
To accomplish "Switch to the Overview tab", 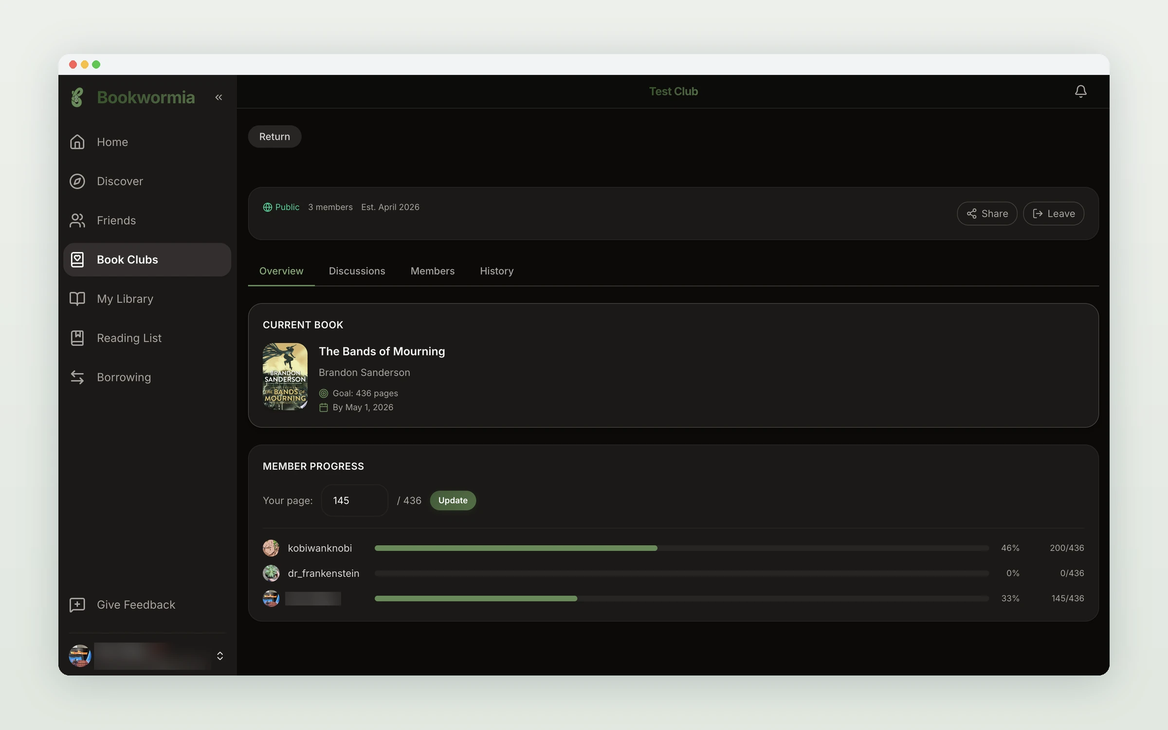I will 281,271.
